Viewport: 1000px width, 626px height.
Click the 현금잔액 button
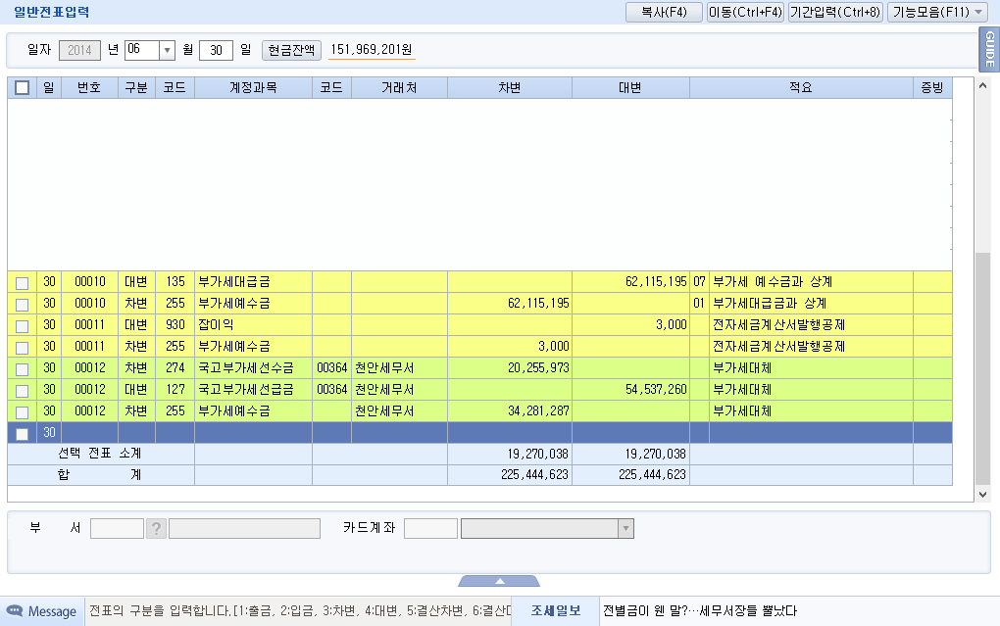(x=291, y=50)
